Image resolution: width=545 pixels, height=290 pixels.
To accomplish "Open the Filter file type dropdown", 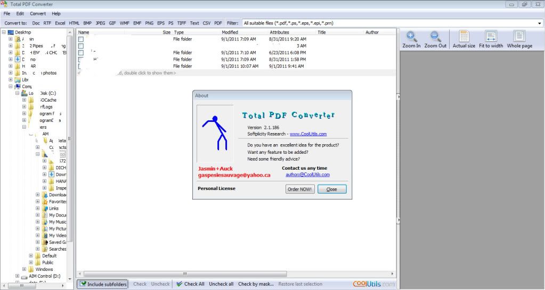I will coord(540,23).
